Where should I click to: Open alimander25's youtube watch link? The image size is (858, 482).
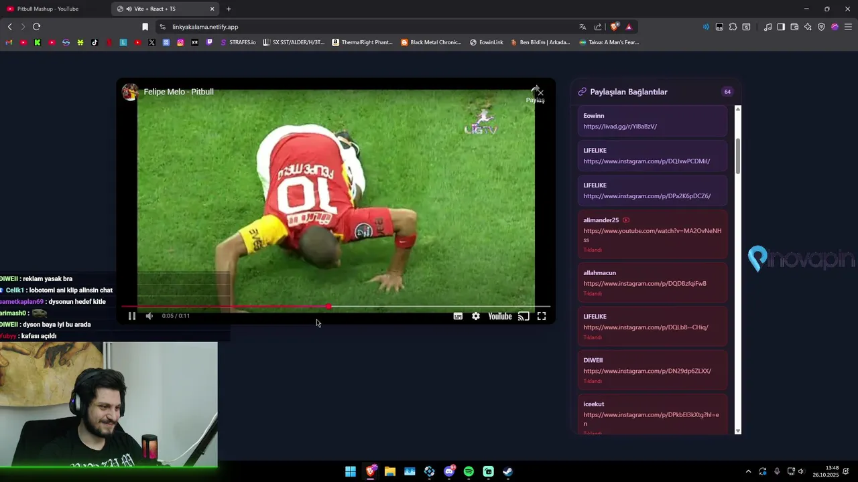point(652,235)
